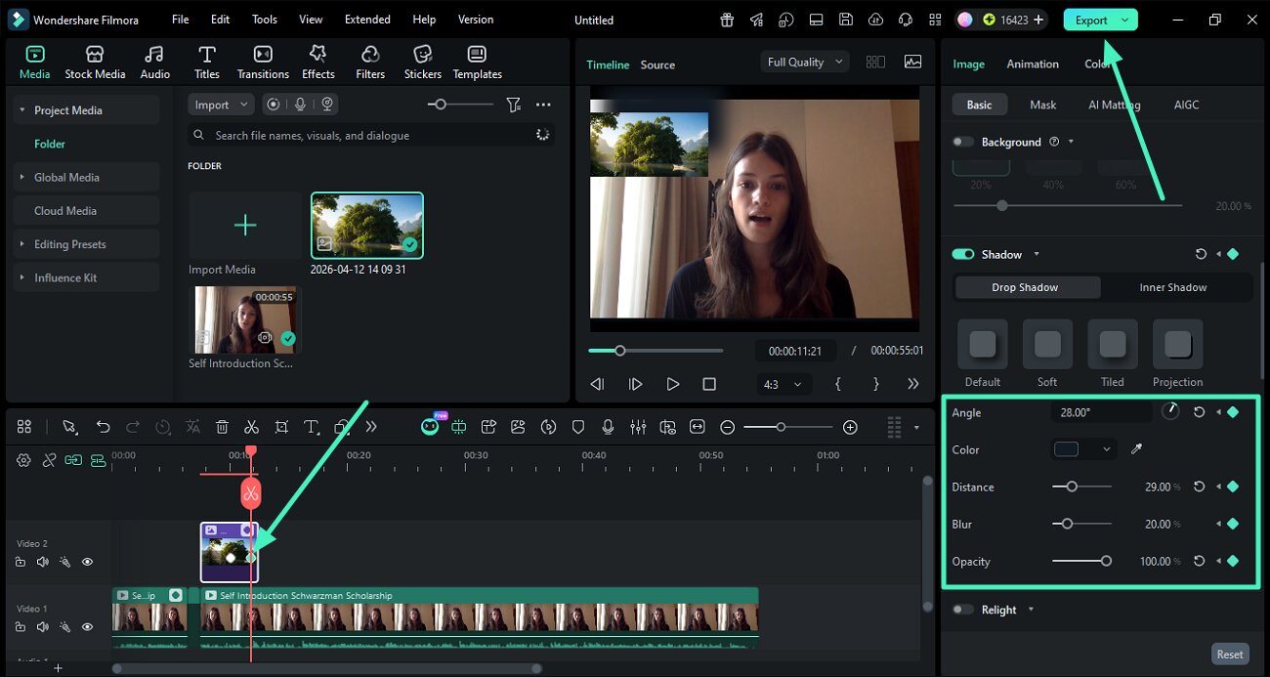Lock the Video 2 track
This screenshot has width=1270, height=677.
pos(21,562)
